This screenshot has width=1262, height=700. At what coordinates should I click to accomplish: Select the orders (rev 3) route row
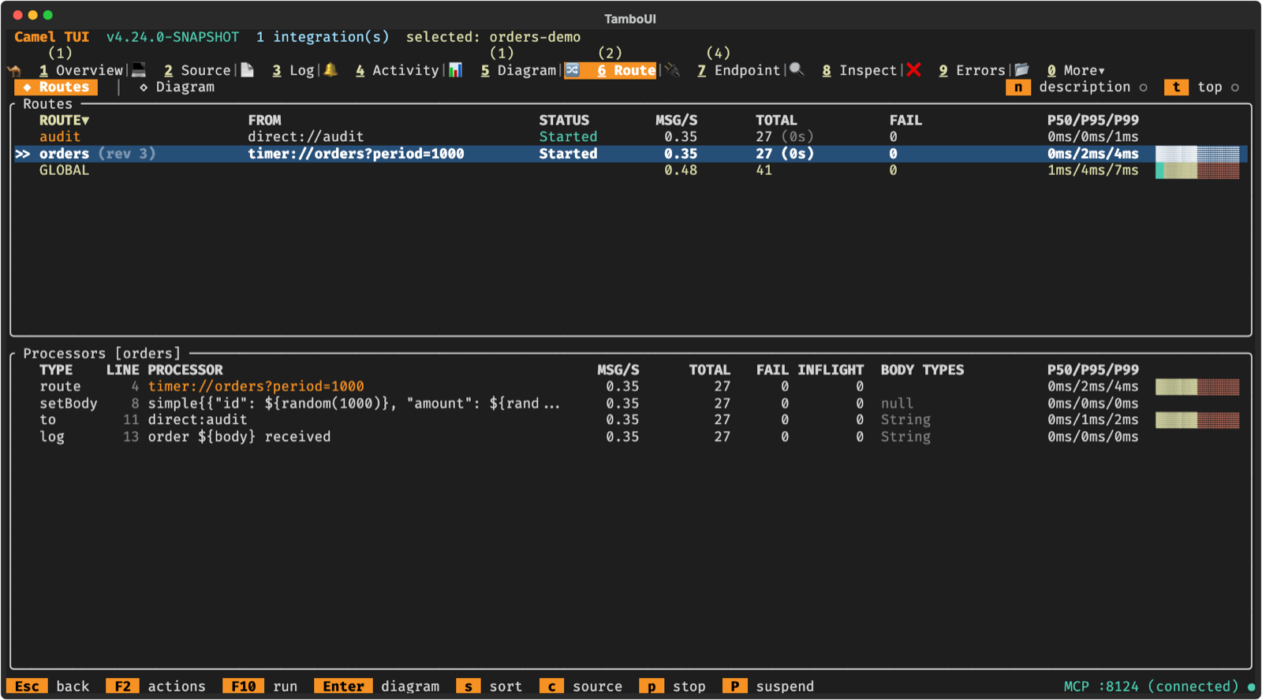(631, 154)
